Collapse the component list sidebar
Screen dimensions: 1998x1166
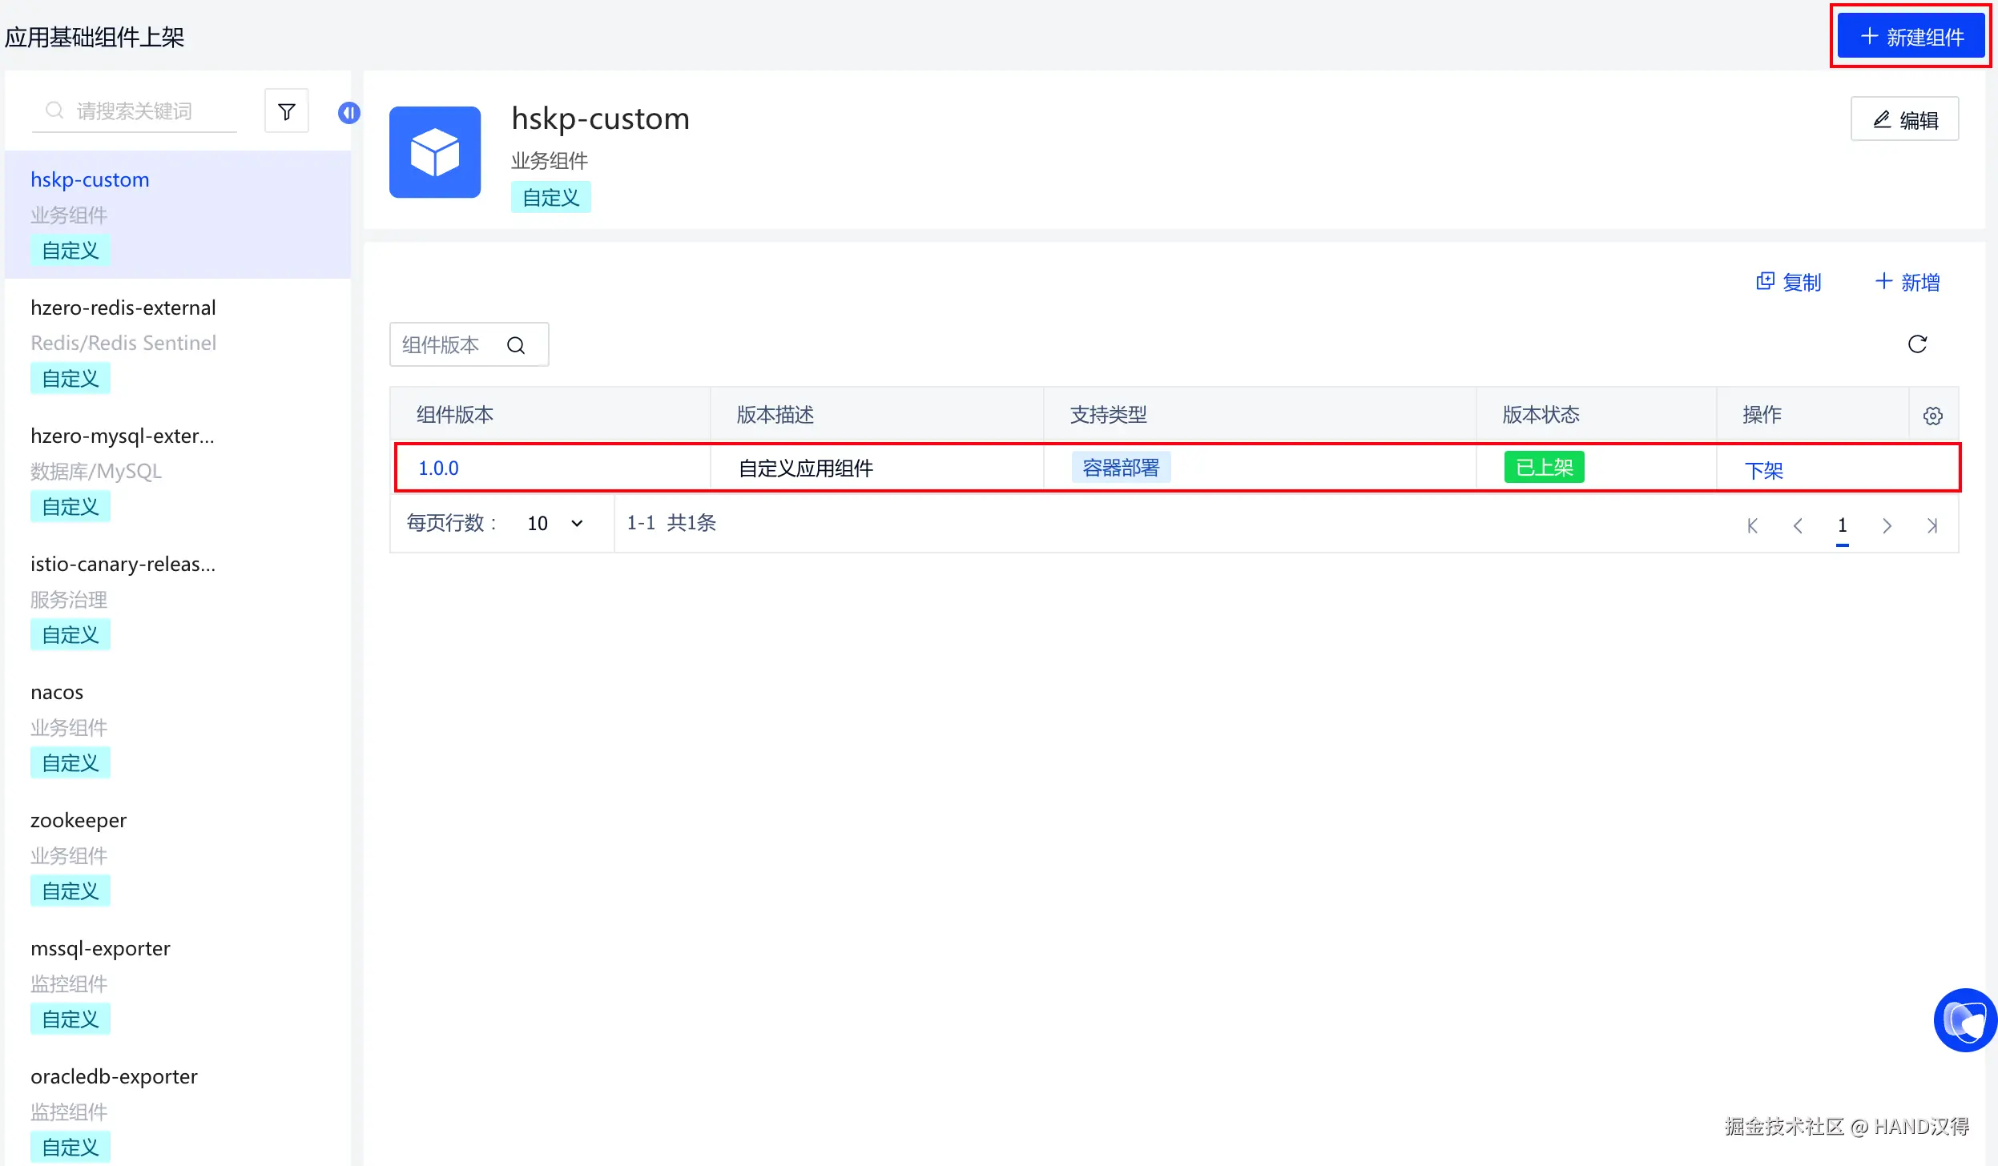click(348, 113)
